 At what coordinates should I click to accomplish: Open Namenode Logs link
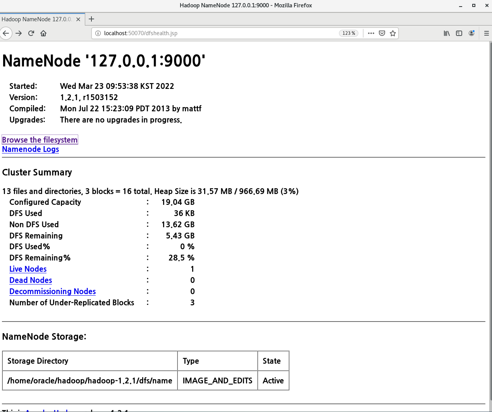point(31,149)
